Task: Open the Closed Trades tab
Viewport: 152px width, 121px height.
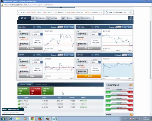Action: point(41,84)
